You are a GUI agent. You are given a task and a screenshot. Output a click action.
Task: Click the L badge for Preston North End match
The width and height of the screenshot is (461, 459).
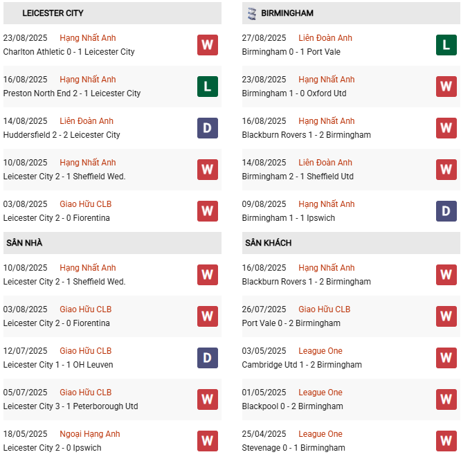(x=207, y=87)
